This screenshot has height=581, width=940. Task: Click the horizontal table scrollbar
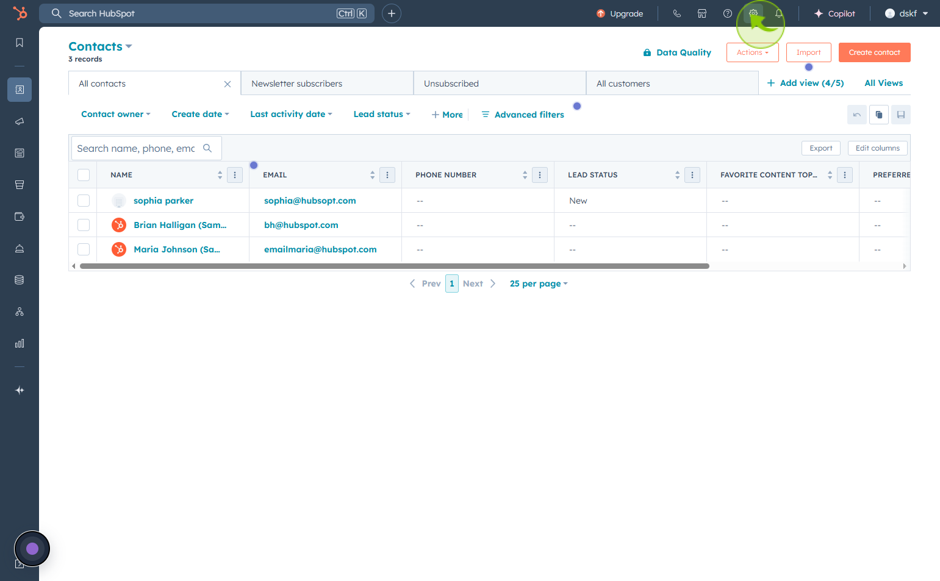(x=394, y=266)
